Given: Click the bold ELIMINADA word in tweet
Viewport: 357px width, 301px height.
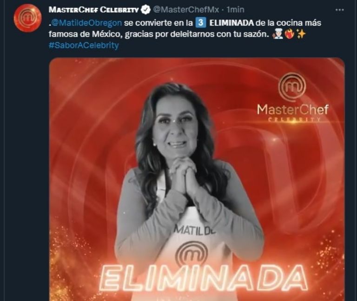Looking at the screenshot, I should click(231, 23).
